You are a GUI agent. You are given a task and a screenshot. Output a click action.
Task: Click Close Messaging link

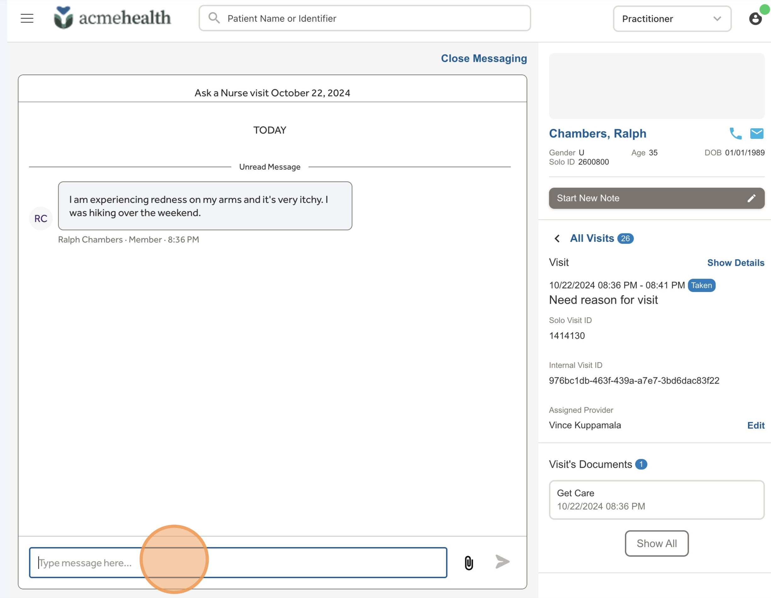[x=484, y=59]
